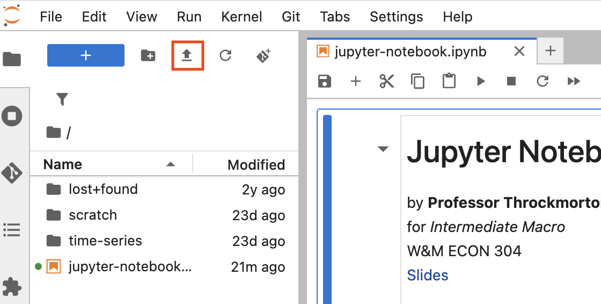Follow the Slides link

point(427,275)
